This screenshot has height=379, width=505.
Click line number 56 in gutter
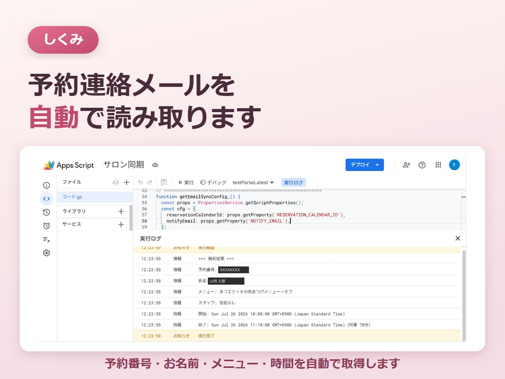pyautogui.click(x=144, y=209)
